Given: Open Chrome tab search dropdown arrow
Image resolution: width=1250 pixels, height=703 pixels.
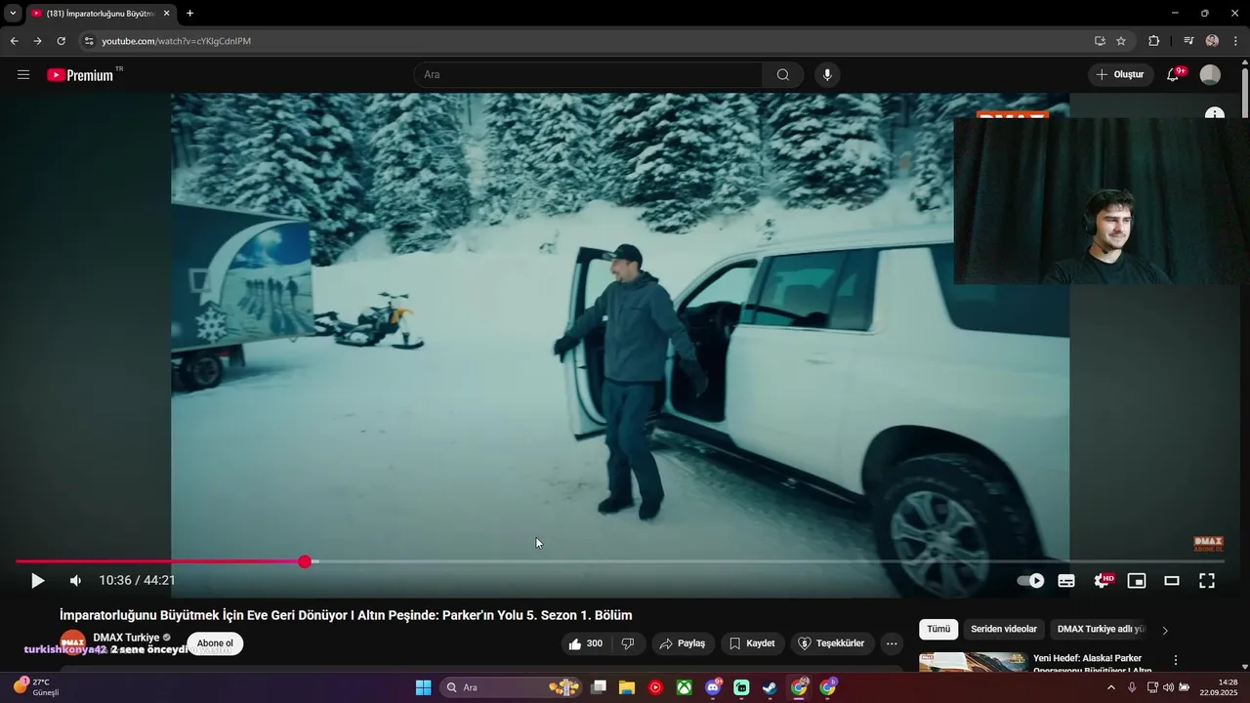Looking at the screenshot, I should click(x=13, y=14).
